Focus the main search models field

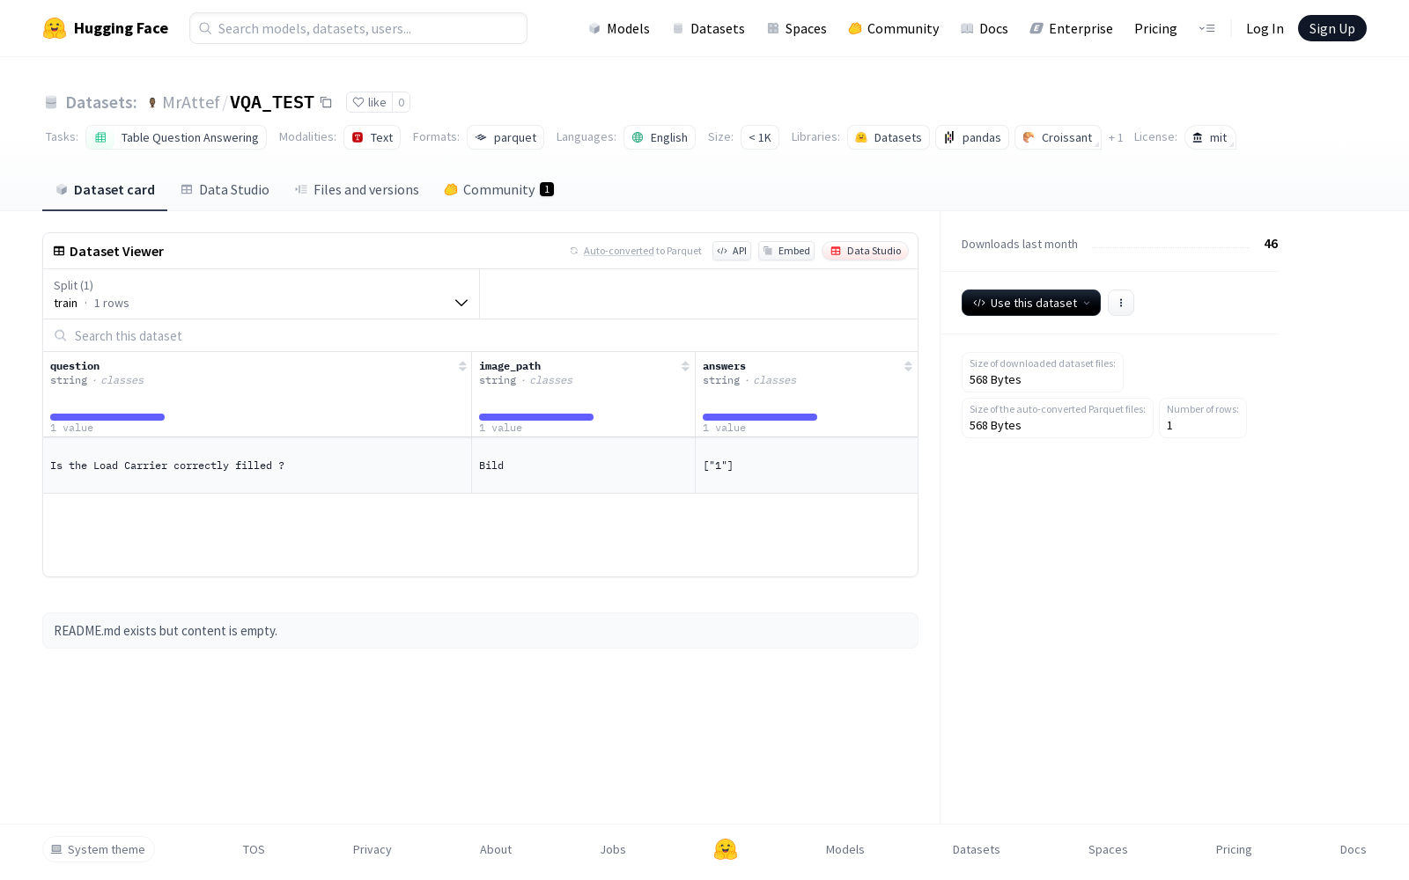[x=358, y=28]
